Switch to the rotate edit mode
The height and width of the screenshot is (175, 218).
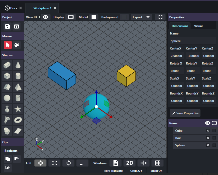(x=68, y=163)
